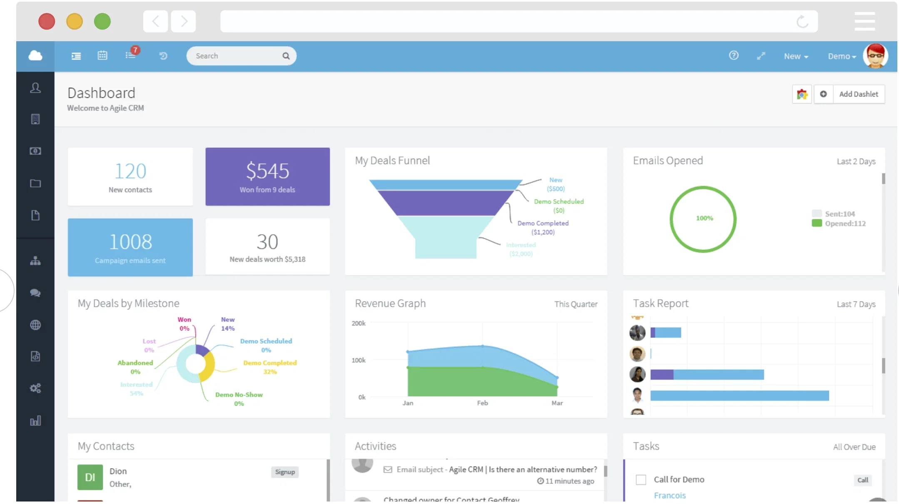Click the Add Dashlet button
899x504 pixels.
tap(858, 94)
